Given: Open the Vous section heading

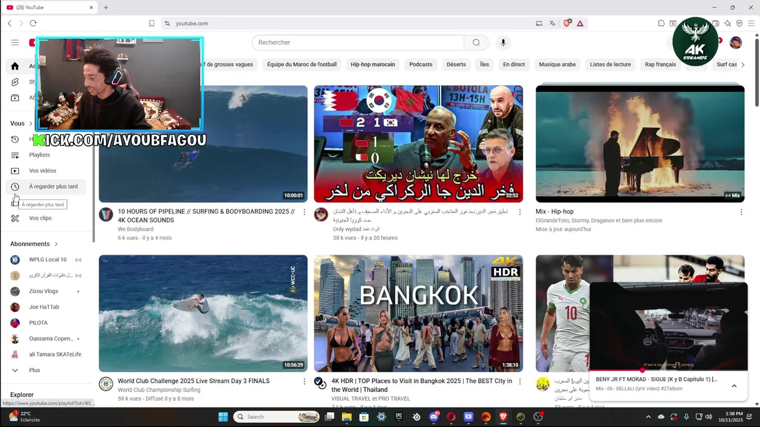Looking at the screenshot, I should [21, 123].
